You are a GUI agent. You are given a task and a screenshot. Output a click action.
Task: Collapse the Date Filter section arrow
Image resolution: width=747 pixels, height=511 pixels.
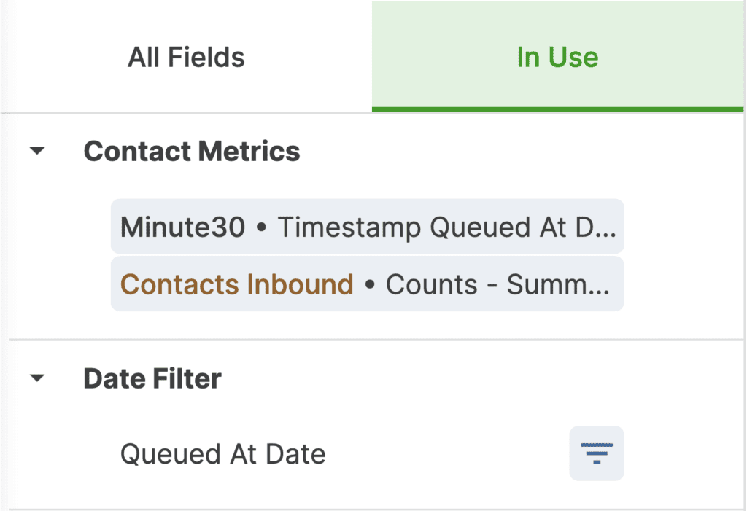coord(37,378)
